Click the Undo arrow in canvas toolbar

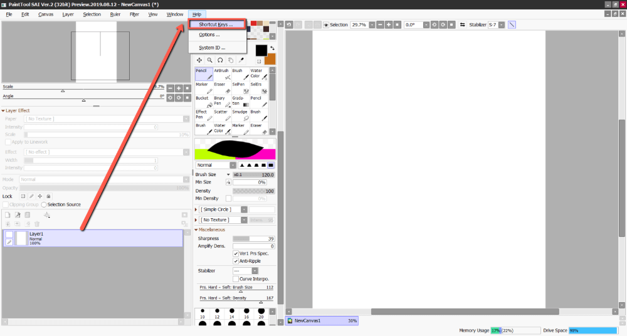coord(289,25)
